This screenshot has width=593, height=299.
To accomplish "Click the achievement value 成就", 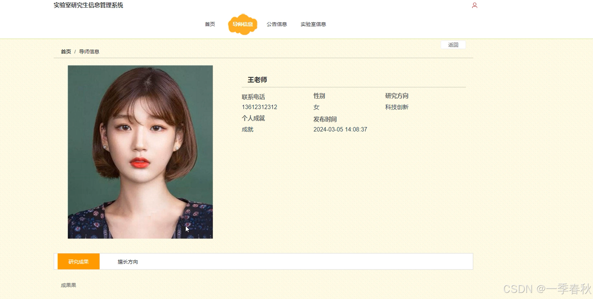I will pyautogui.click(x=248, y=129).
